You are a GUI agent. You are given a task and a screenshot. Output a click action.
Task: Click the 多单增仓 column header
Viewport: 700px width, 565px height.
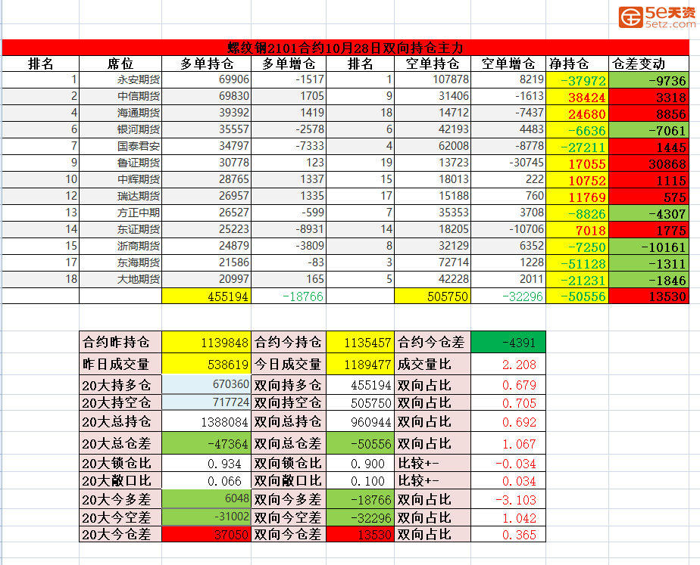289,64
